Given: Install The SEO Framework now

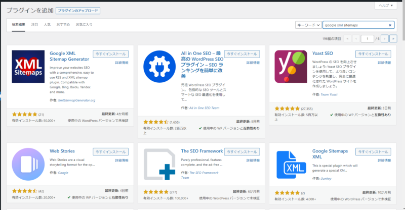Looking at the screenshot, I should point(242,152).
